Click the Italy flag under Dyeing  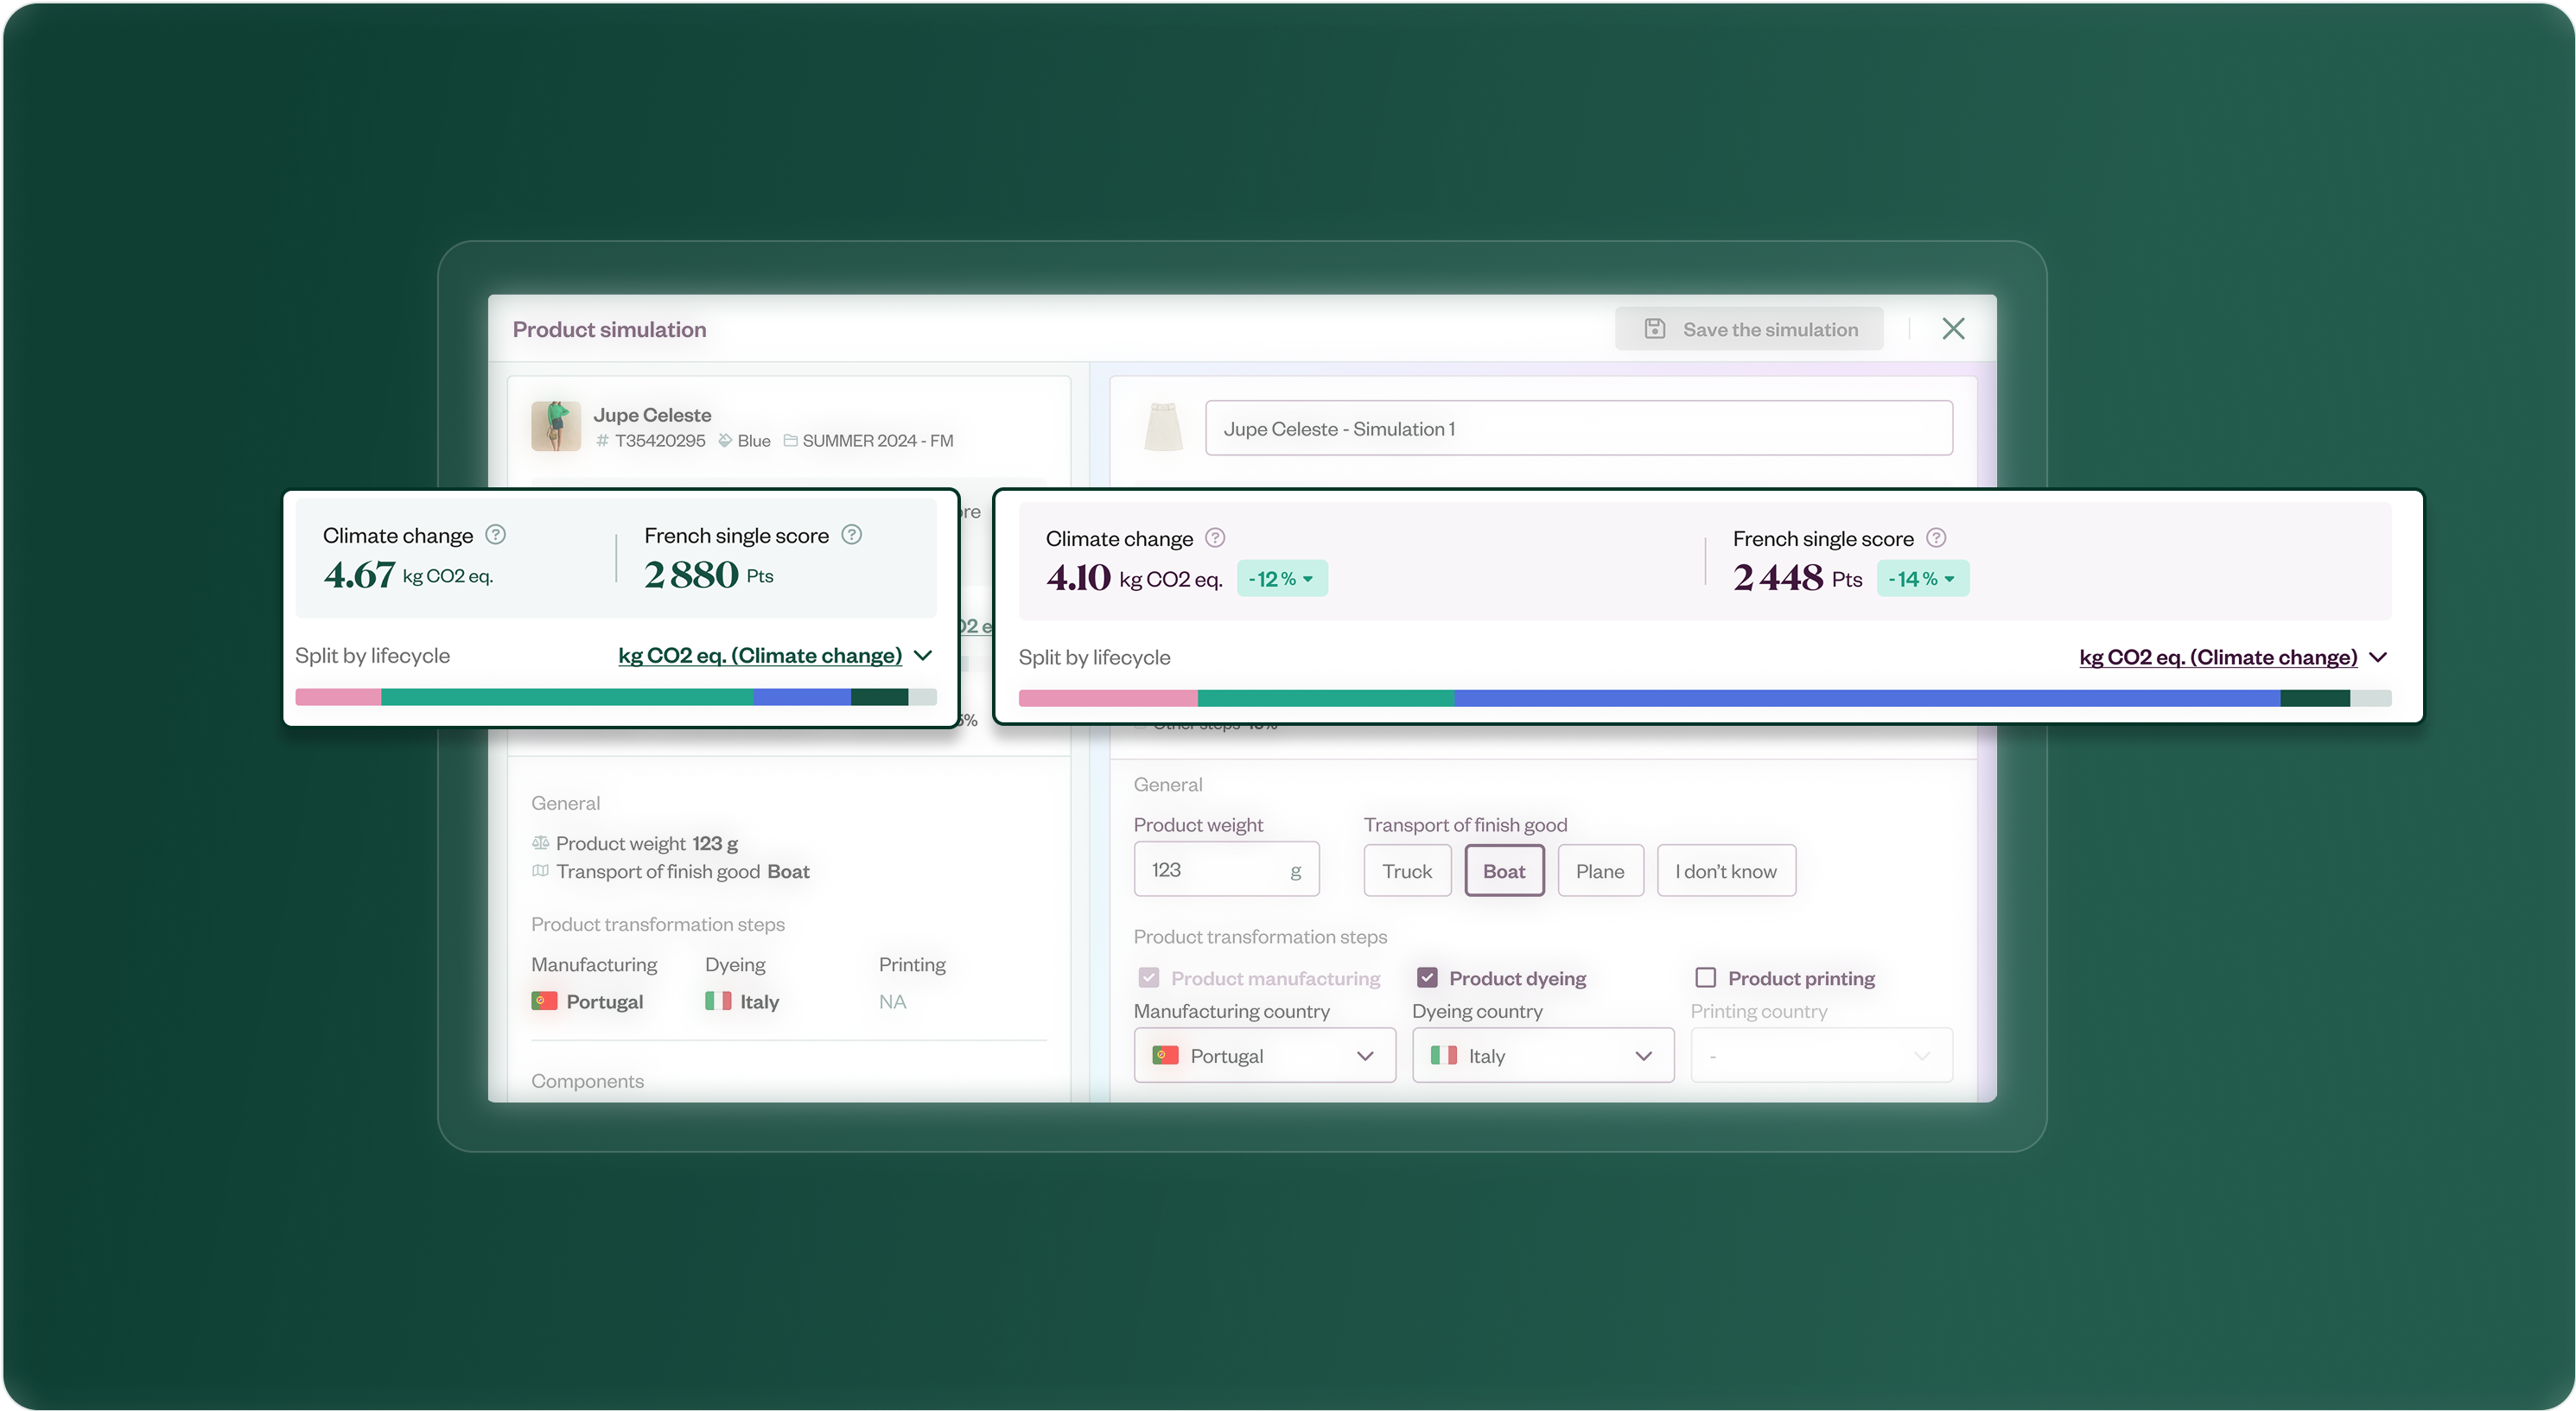718,1001
